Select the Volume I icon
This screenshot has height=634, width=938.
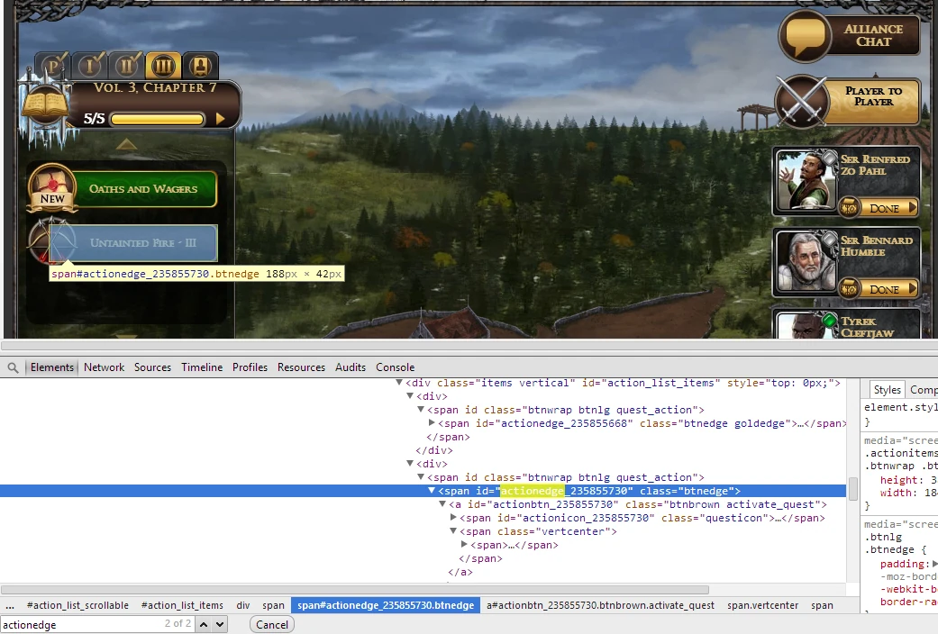point(90,65)
